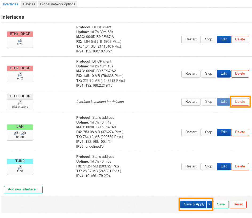Click the tun0 tunnel device icon
Image resolution: width=252 pixels, height=218 pixels.
[20, 167]
